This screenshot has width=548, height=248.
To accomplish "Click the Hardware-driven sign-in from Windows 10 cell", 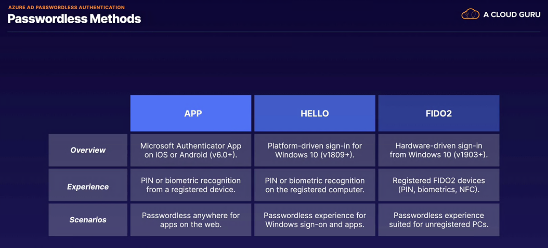I will coord(439,150).
